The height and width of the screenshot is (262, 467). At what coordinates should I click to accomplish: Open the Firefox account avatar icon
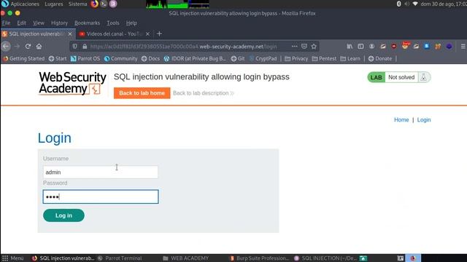point(371,47)
